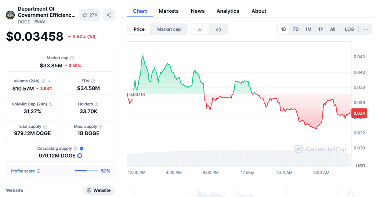The width and height of the screenshot is (376, 197).
Task: Set chart range to 7D
Action: tap(296, 29)
